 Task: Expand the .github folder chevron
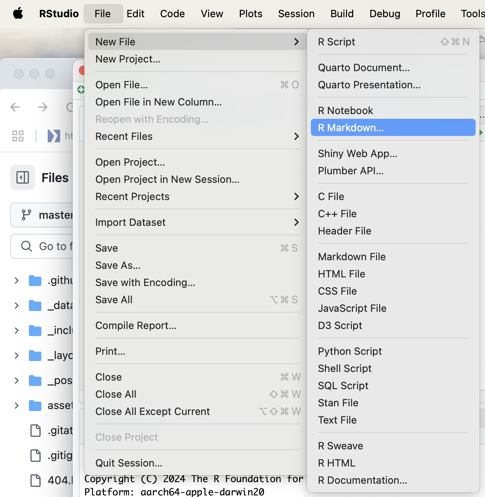point(16,281)
